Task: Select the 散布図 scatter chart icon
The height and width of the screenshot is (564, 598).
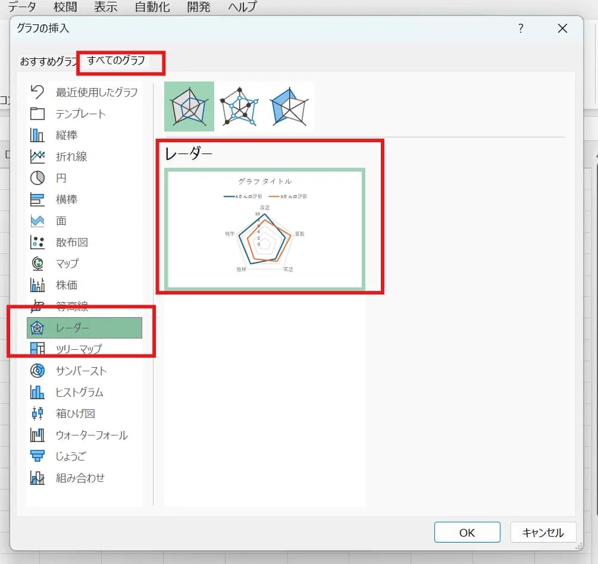Action: pos(37,242)
